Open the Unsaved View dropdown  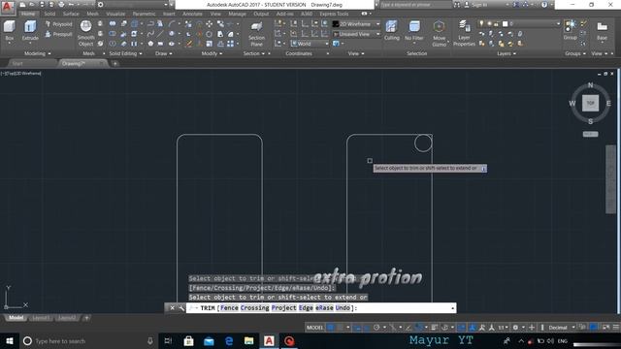[x=356, y=35]
